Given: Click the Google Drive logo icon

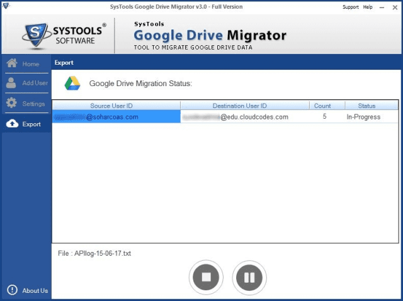Looking at the screenshot, I should pyautogui.click(x=72, y=84).
